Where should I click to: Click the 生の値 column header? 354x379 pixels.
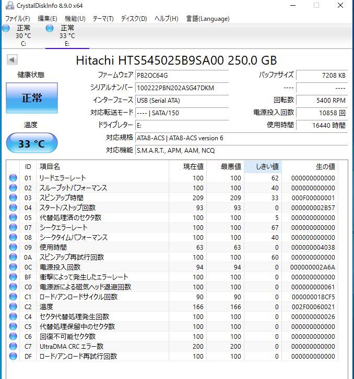click(x=310, y=167)
